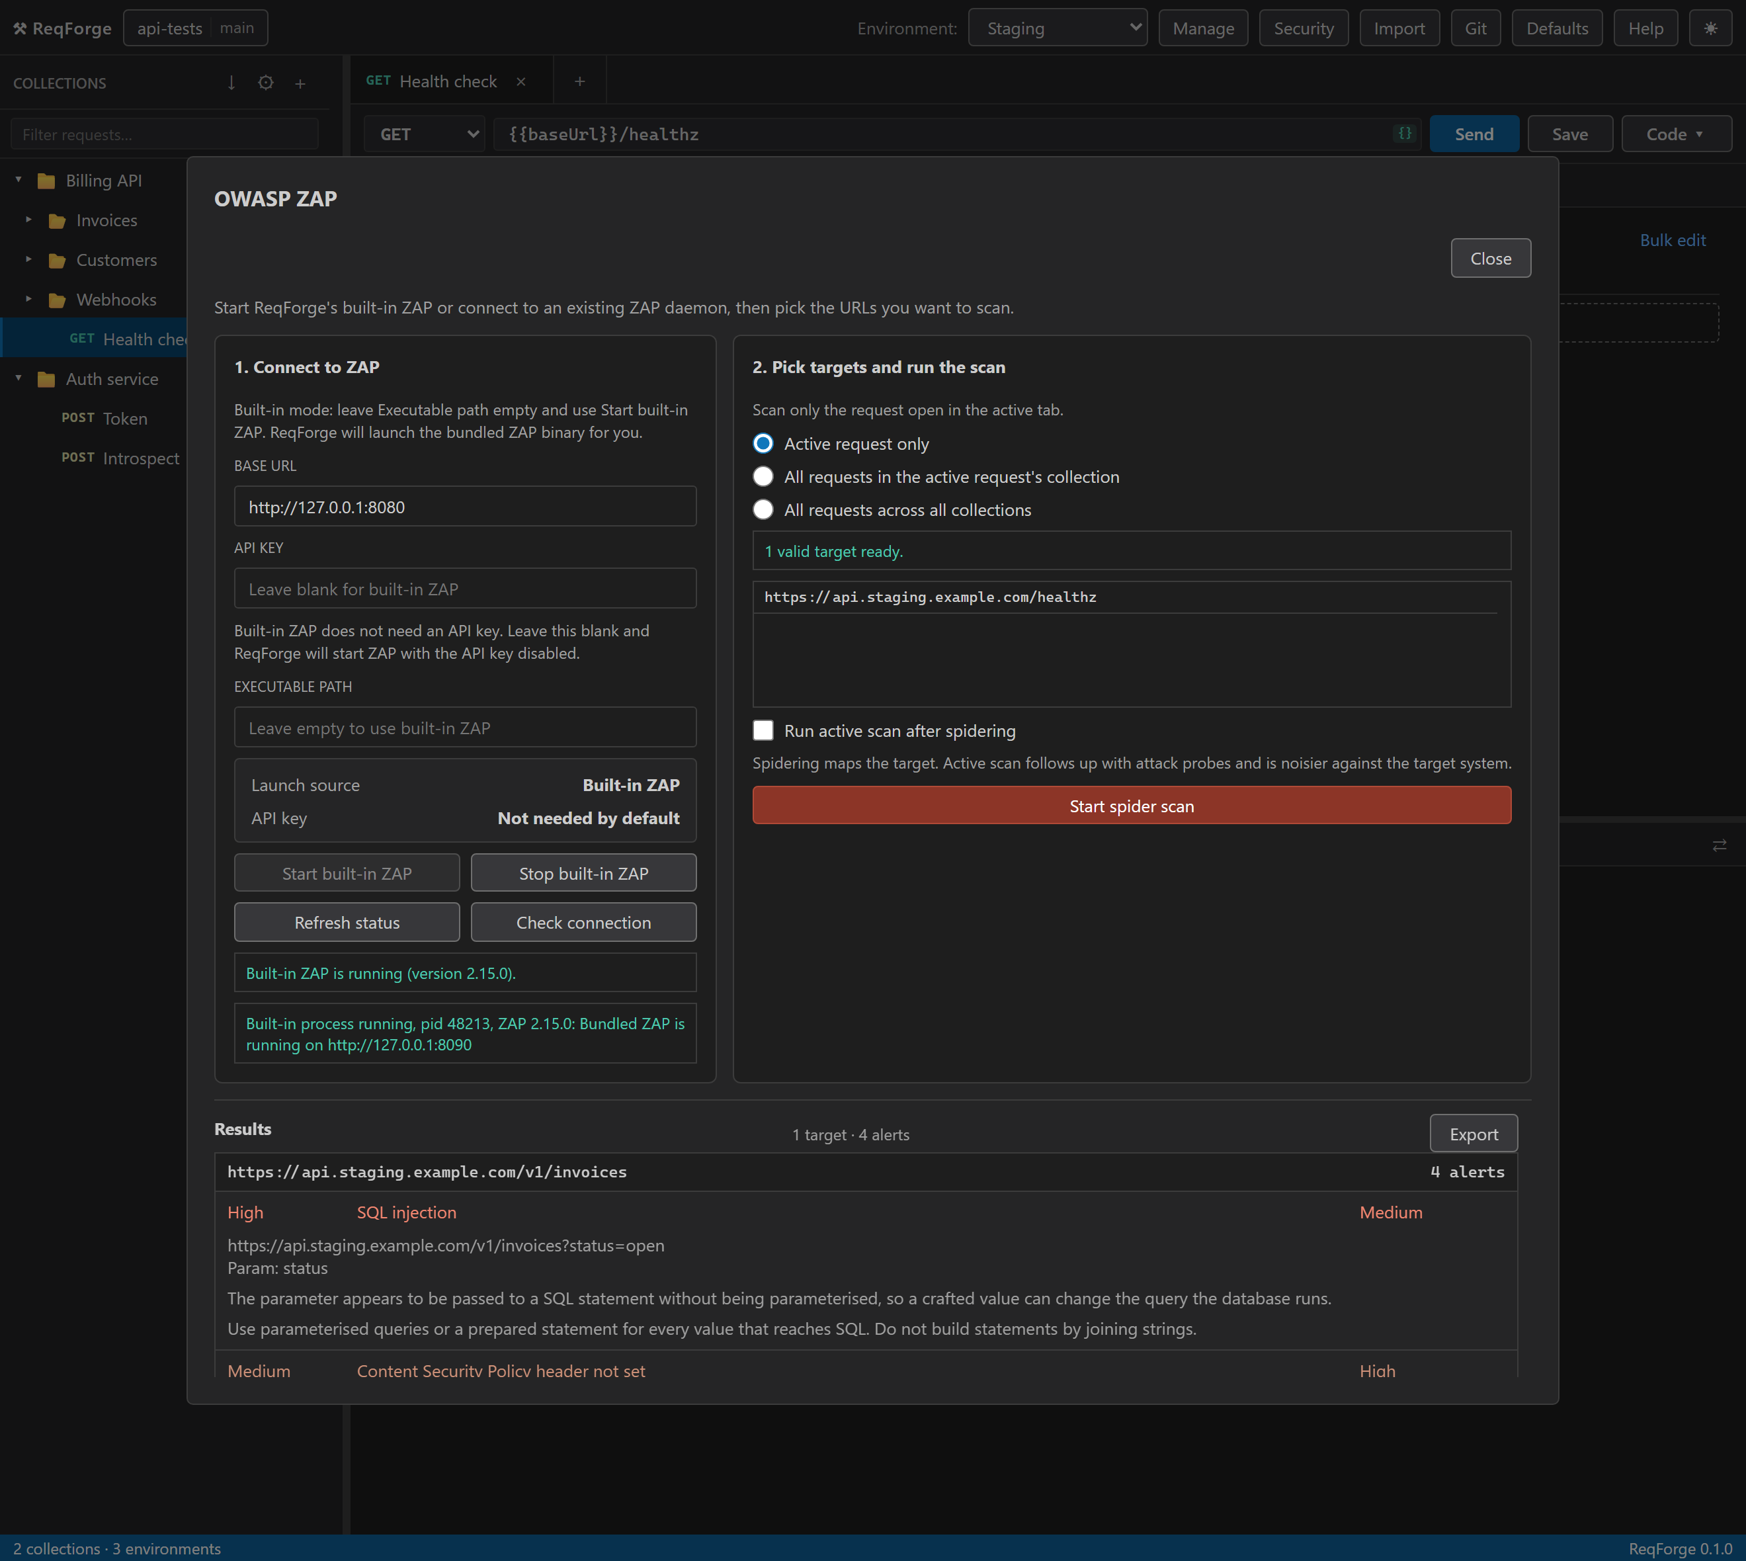Viewport: 1746px width, 1561px height.
Task: Open the Help menu
Action: point(1645,28)
